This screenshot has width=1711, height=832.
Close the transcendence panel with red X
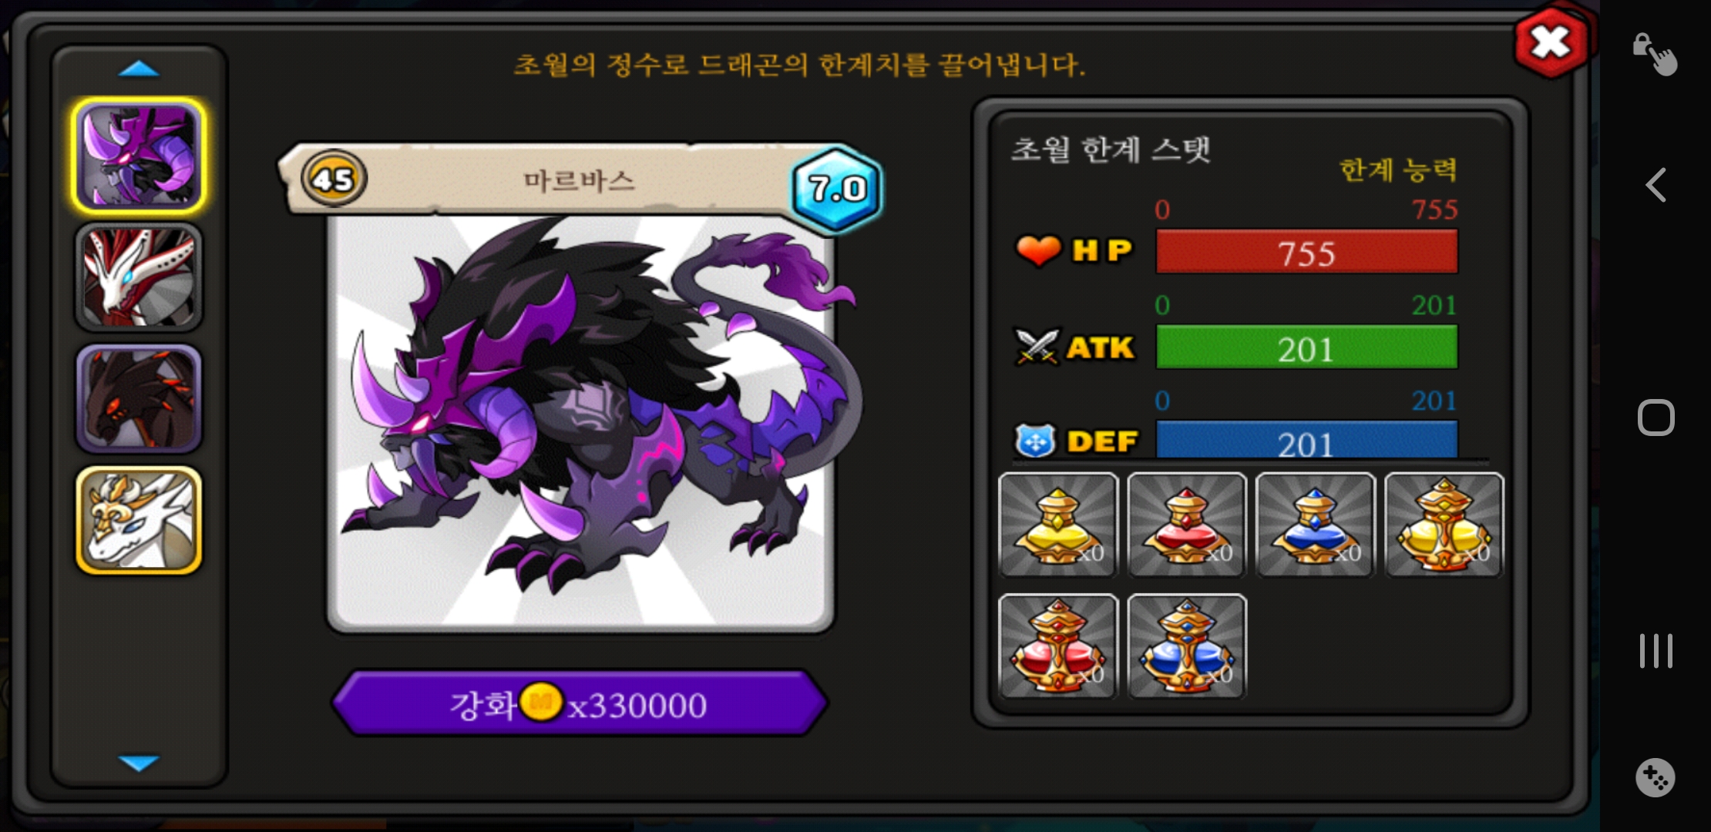[1551, 42]
